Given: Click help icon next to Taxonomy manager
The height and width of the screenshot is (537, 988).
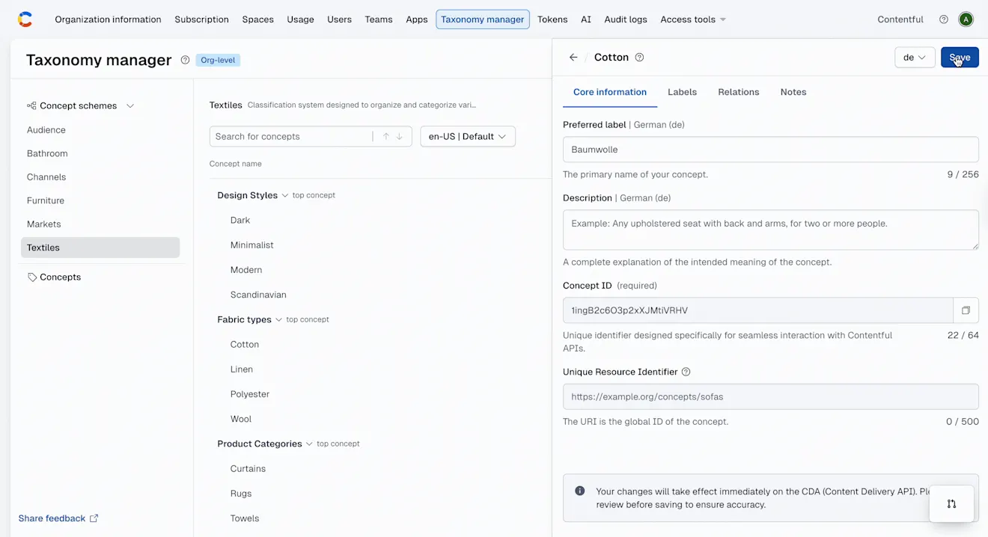Looking at the screenshot, I should pos(185,61).
